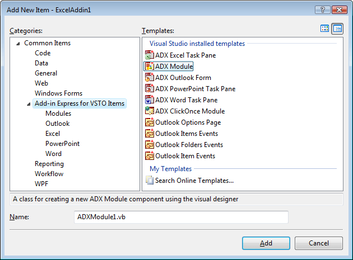Click in the Name field ADXModule1.vb

(x=181, y=217)
